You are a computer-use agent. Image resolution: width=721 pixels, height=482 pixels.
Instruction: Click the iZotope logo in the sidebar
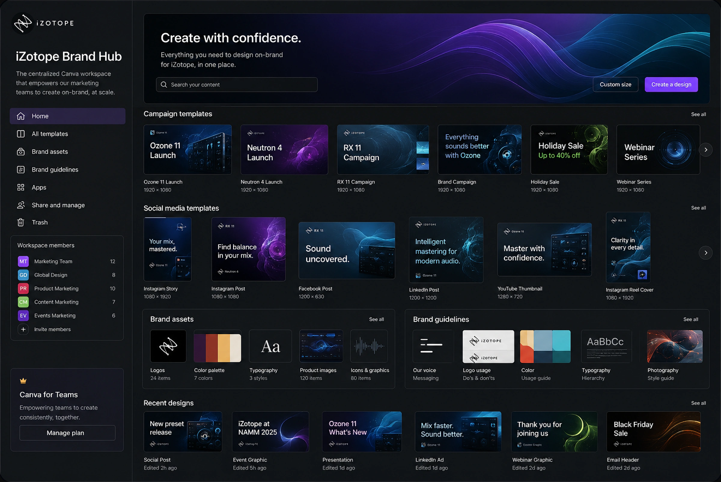click(43, 23)
